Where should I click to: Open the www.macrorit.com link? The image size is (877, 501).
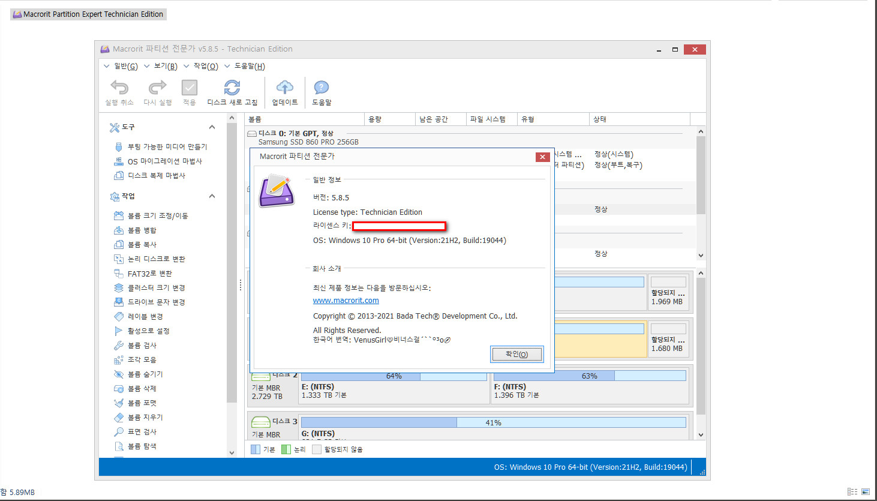click(346, 301)
